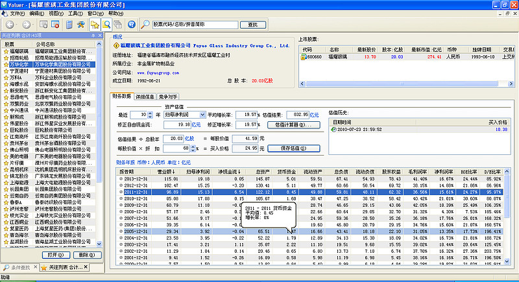Click the financial table scroll down arrow

click(x=507, y=261)
